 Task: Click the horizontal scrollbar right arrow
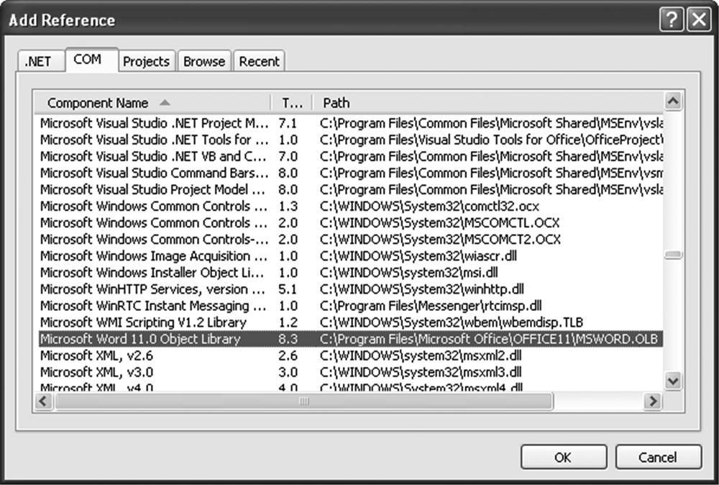click(x=653, y=402)
